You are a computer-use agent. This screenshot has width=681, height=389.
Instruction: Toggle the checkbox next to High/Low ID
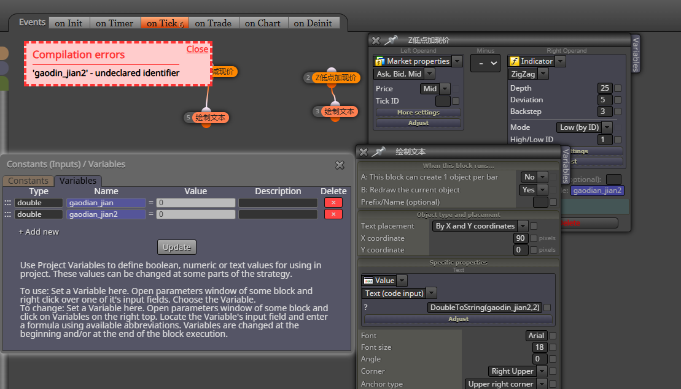[618, 140]
